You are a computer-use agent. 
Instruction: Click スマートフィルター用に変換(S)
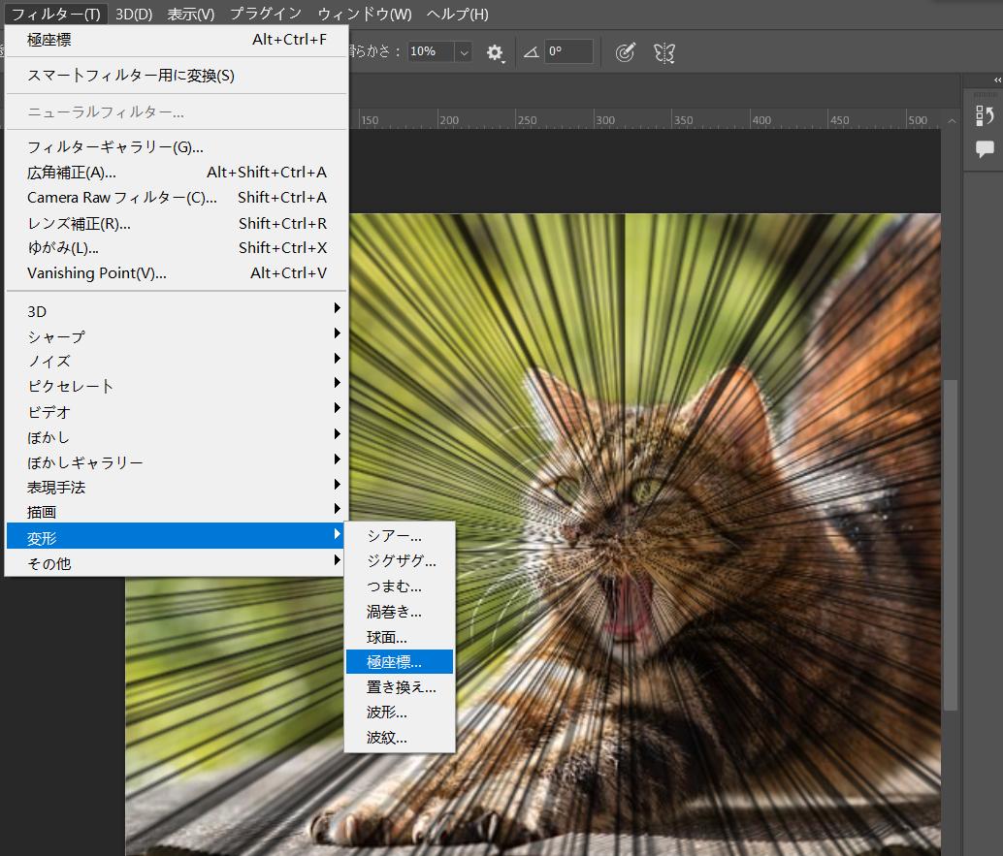[x=131, y=76]
